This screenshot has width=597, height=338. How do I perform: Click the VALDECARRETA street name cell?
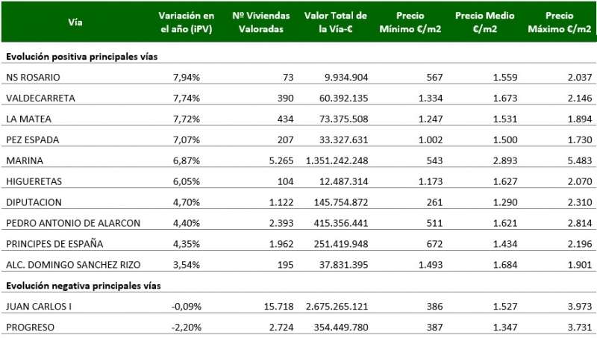(x=40, y=98)
